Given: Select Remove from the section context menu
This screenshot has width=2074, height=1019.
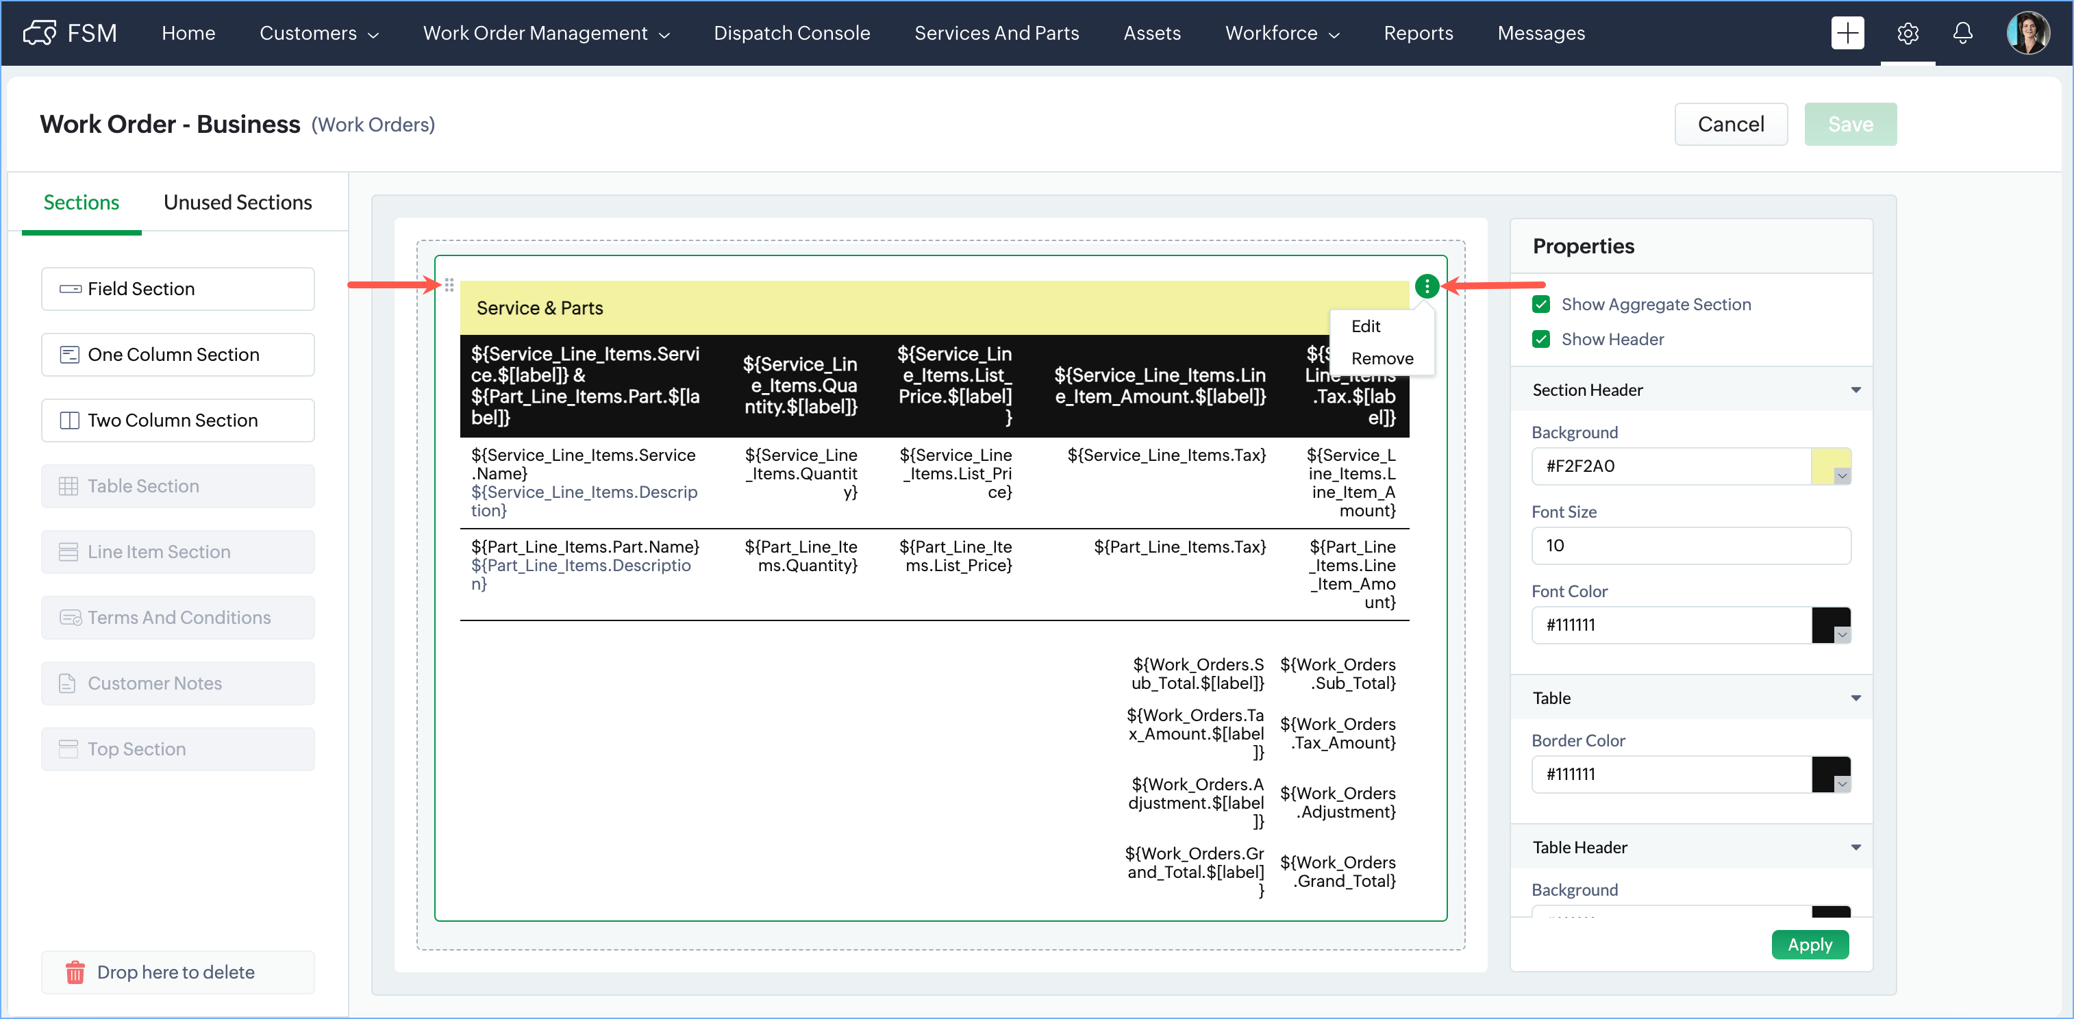Looking at the screenshot, I should tap(1382, 358).
